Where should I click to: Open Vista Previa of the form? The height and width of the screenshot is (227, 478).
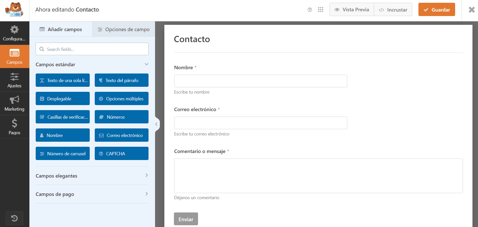click(352, 10)
